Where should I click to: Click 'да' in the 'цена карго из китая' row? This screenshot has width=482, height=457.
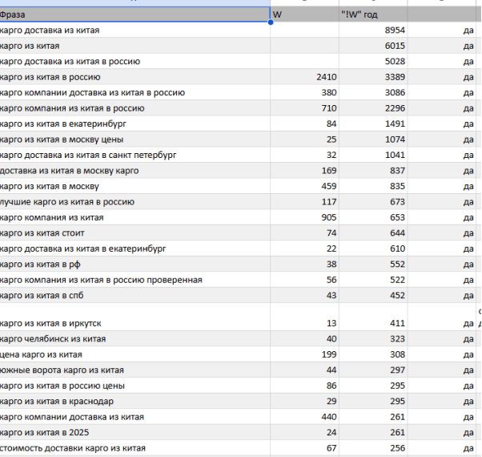pyautogui.click(x=468, y=355)
